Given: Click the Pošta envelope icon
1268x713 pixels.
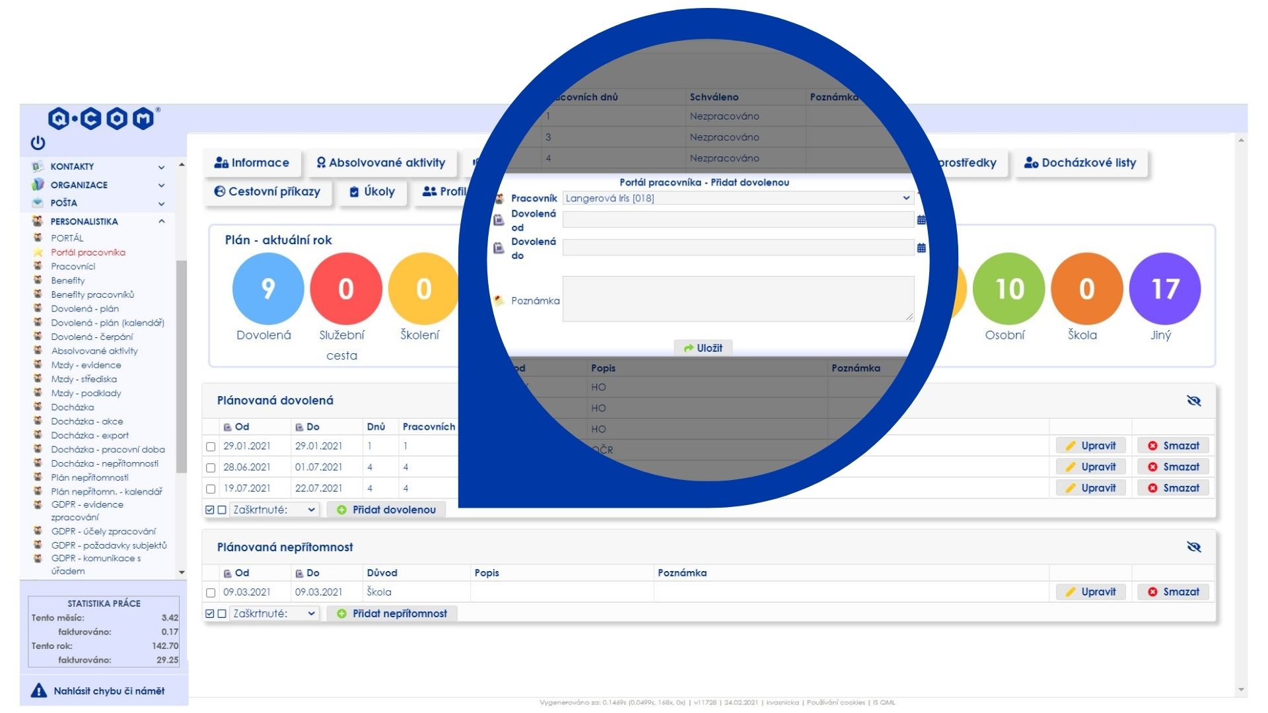Looking at the screenshot, I should [x=38, y=203].
